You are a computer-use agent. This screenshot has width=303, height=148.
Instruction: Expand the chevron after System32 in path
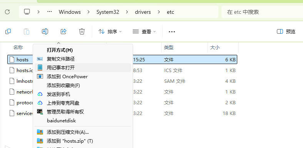coord(127,12)
